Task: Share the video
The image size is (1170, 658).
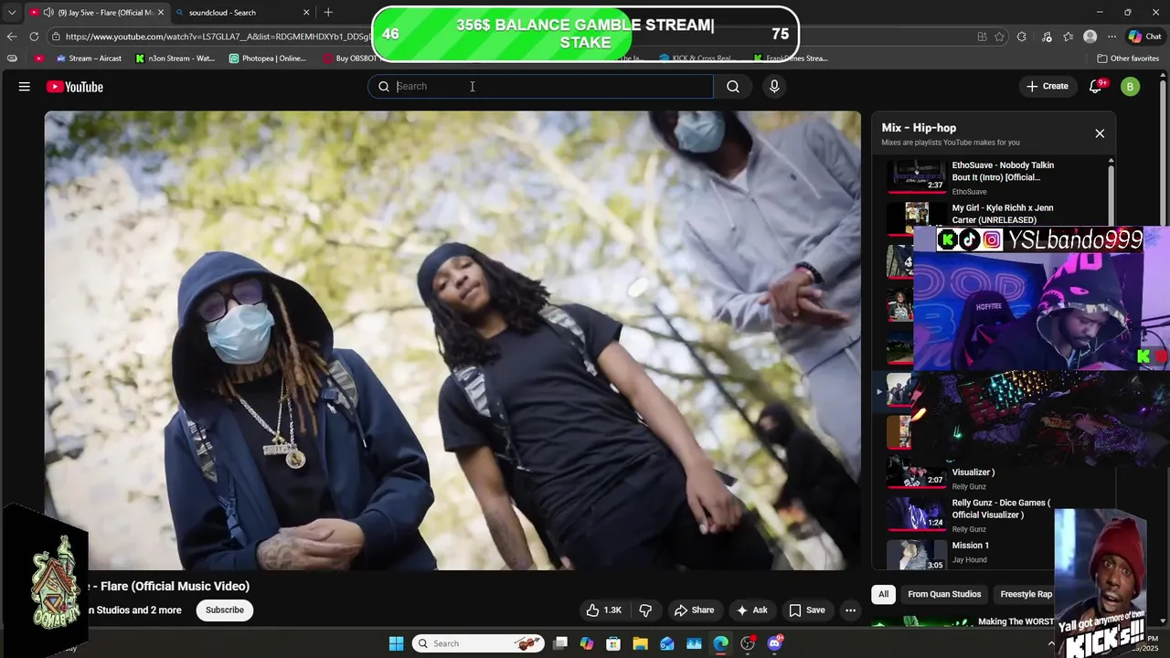Action: click(x=694, y=610)
